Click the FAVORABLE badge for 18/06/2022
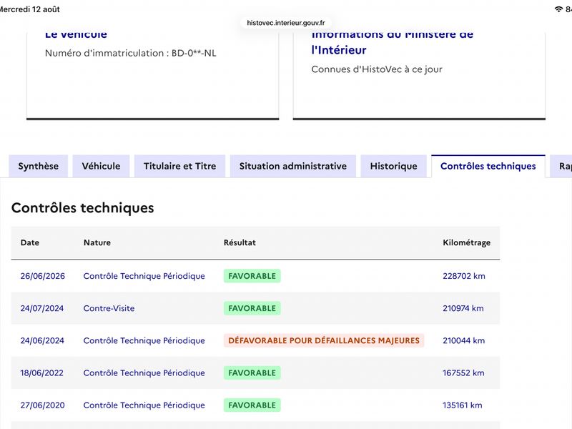 coord(252,373)
